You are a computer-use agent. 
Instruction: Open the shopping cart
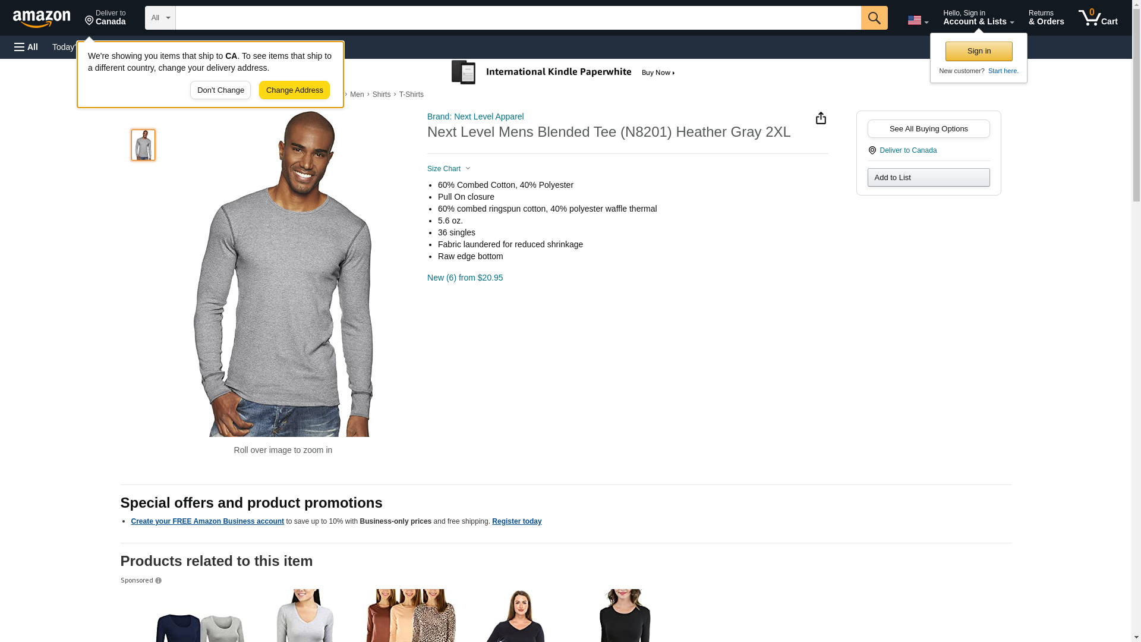pos(1098,18)
